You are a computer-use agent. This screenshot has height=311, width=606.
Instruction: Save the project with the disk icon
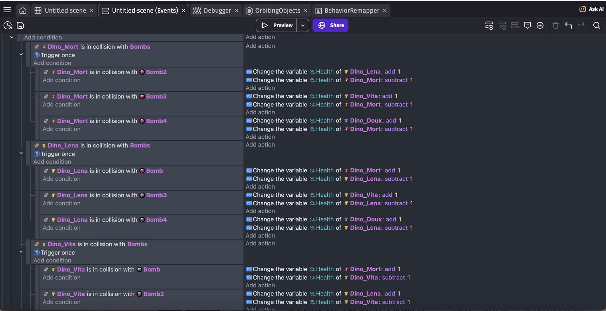coord(20,25)
